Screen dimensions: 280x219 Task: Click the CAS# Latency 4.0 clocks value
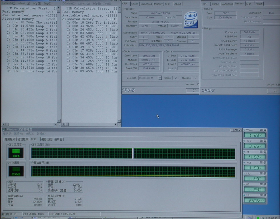[249, 41]
